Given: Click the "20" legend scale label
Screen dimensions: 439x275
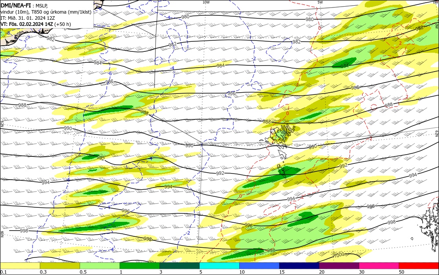Looking at the screenshot, I should (322, 272).
